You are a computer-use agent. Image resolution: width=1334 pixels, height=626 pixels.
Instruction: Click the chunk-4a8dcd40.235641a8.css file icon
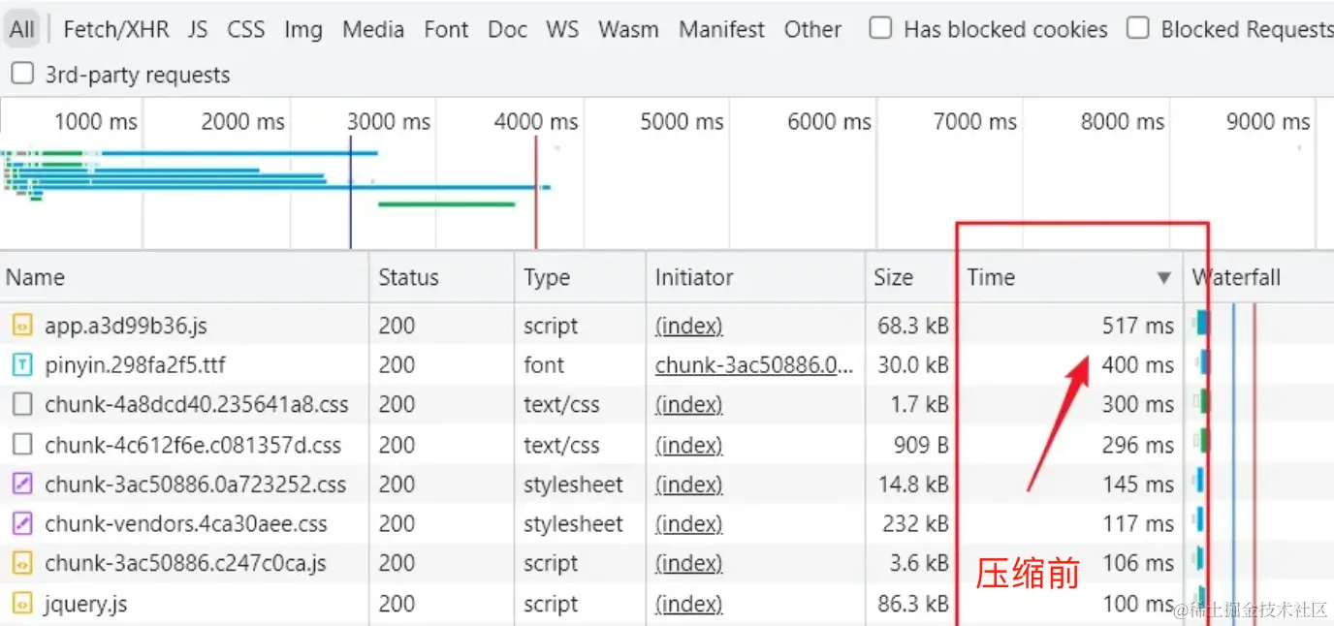click(x=21, y=405)
